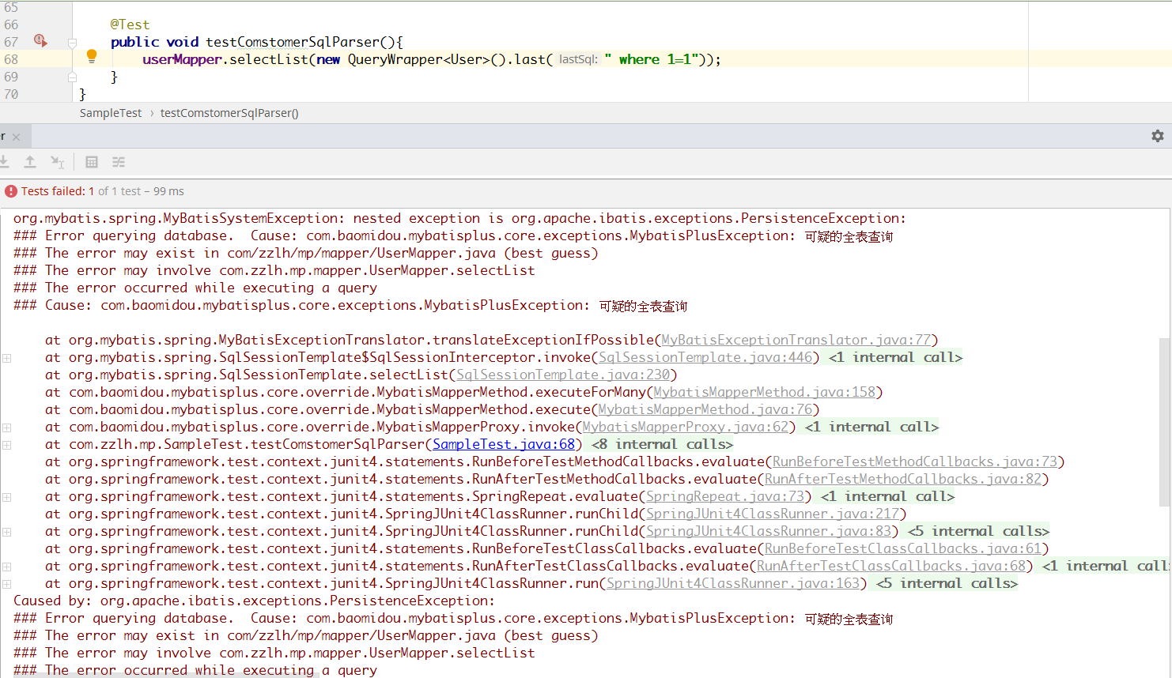This screenshot has height=678, width=1172.
Task: Click the 'Caused by: org.apache.ibatis.exceptions.PersistenceException' line
Action: (254, 601)
